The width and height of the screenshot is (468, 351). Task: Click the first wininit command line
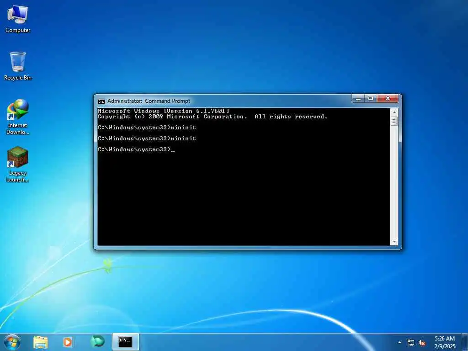pyautogui.click(x=147, y=128)
